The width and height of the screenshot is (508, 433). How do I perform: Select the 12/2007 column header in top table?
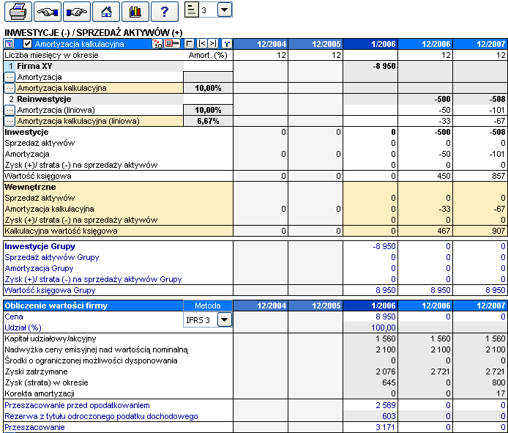(x=480, y=44)
